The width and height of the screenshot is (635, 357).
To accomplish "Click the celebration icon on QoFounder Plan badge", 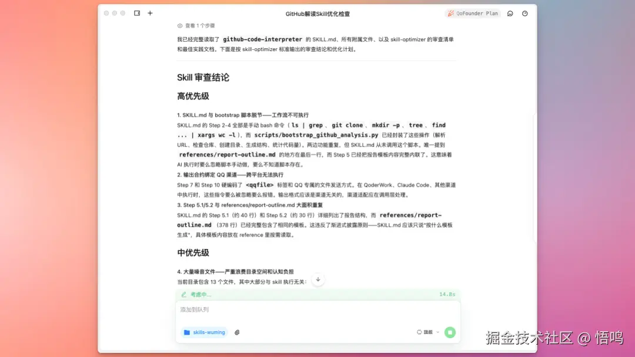I will (451, 13).
